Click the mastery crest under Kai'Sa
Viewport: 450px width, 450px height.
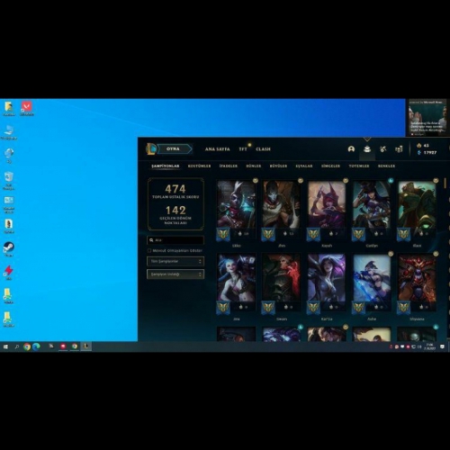coord(313,308)
